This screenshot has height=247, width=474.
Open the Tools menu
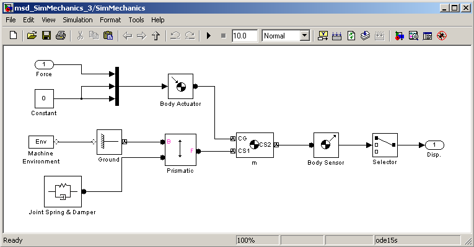coord(136,20)
